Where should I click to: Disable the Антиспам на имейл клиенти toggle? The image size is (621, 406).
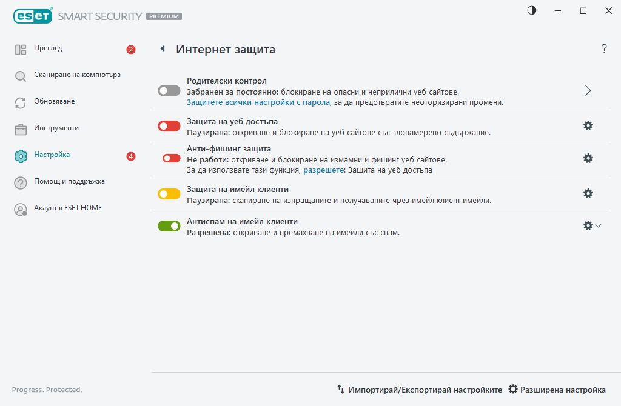[x=169, y=226]
